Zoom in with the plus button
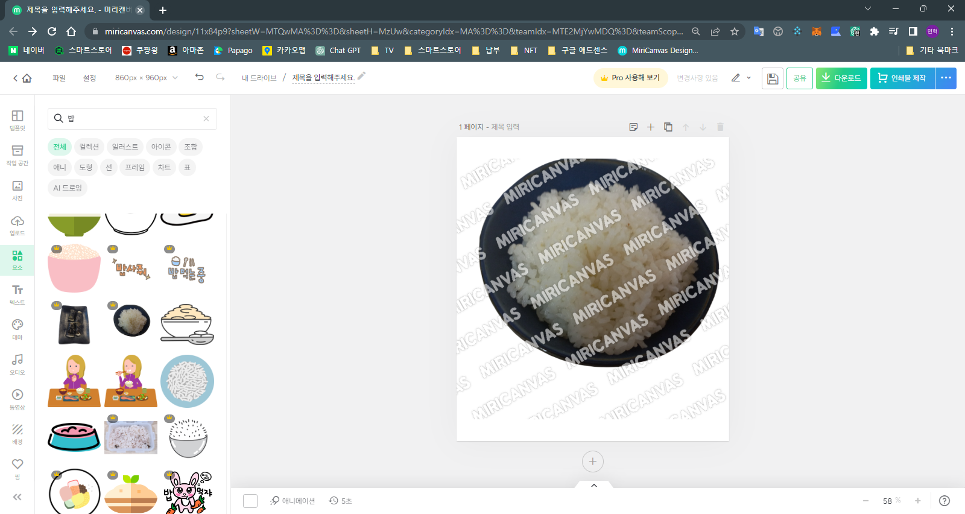This screenshot has height=514, width=965. click(918, 501)
